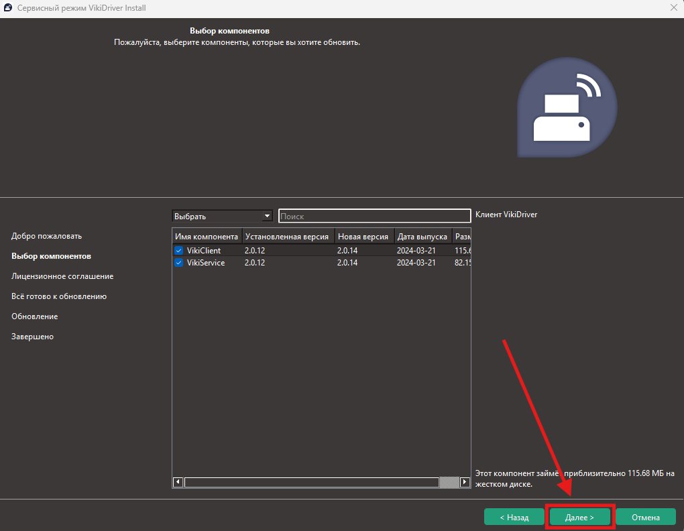The image size is (684, 531).
Task: Click VikiClient release date 2024-03-21
Action: [x=416, y=251]
